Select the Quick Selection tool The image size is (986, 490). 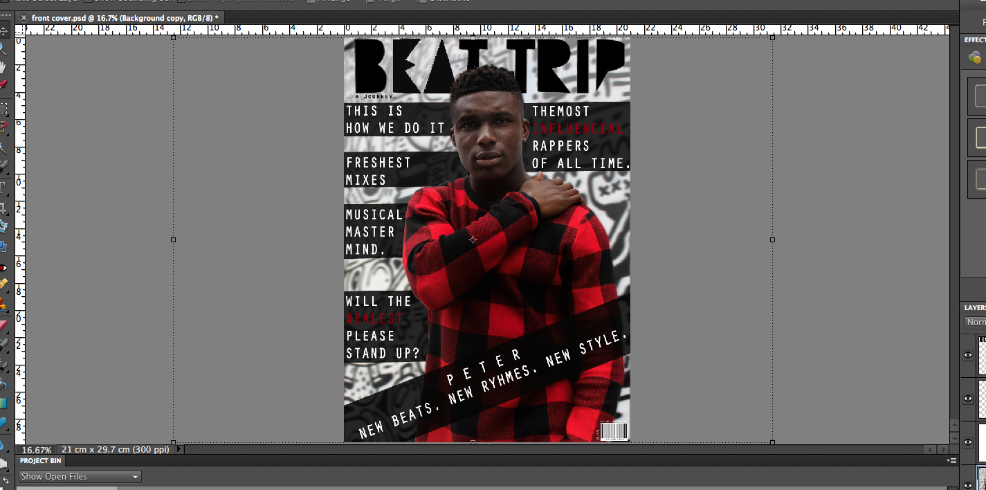(3, 165)
